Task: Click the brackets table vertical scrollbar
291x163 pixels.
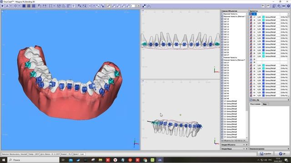Action: [x=288, y=55]
